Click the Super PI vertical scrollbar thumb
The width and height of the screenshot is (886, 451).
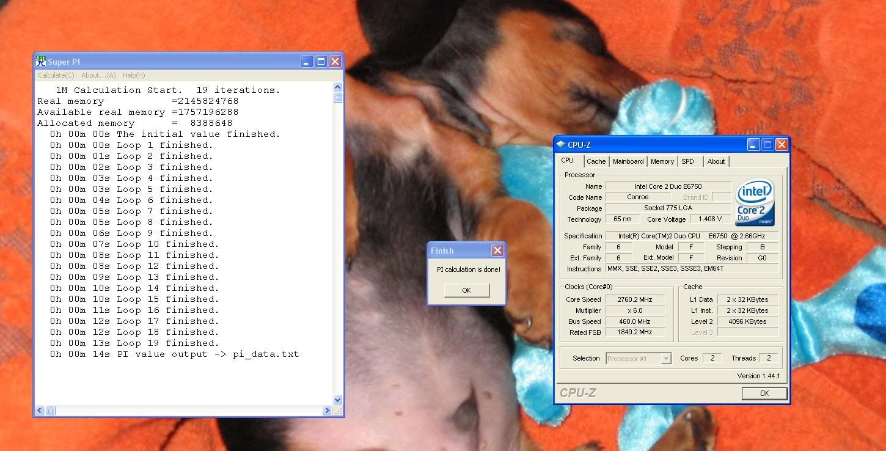(x=338, y=98)
